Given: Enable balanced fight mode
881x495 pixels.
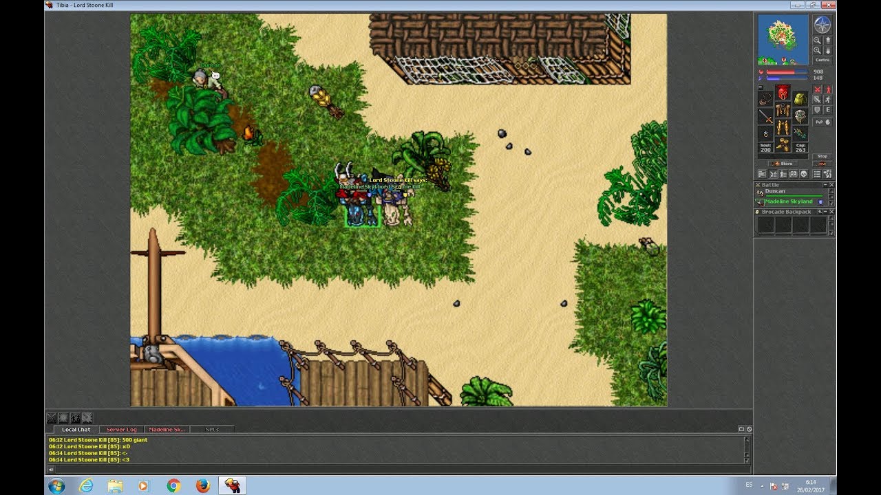Looking at the screenshot, I should click(817, 100).
